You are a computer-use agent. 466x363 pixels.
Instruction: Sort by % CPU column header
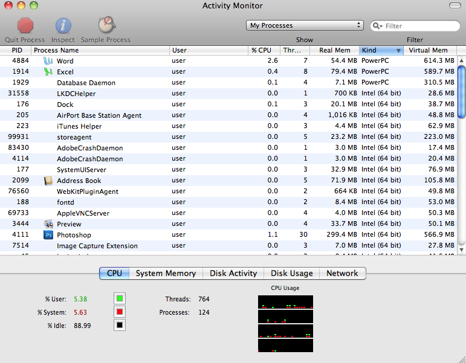point(264,50)
